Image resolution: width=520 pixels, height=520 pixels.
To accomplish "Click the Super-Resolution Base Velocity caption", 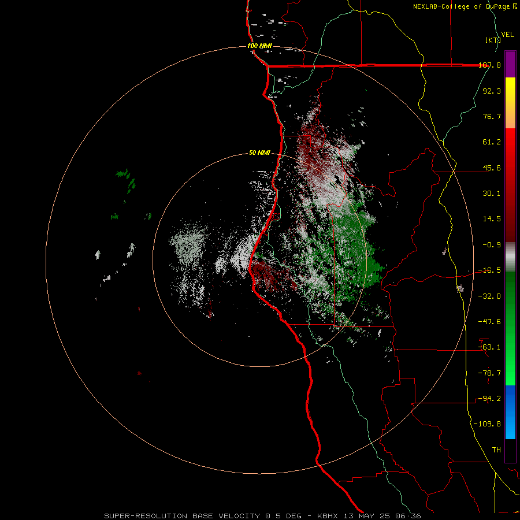I will click(x=263, y=516).
